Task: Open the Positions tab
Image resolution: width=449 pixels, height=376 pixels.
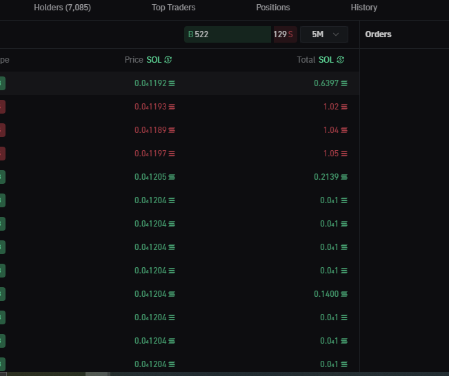Action: (273, 8)
